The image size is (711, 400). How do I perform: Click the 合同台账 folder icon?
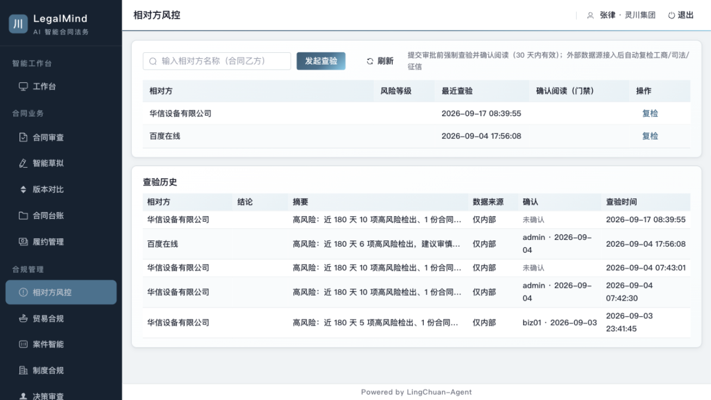pyautogui.click(x=23, y=216)
